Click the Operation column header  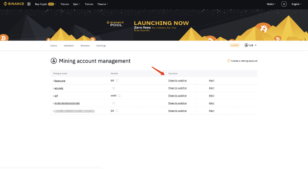[x=173, y=74]
